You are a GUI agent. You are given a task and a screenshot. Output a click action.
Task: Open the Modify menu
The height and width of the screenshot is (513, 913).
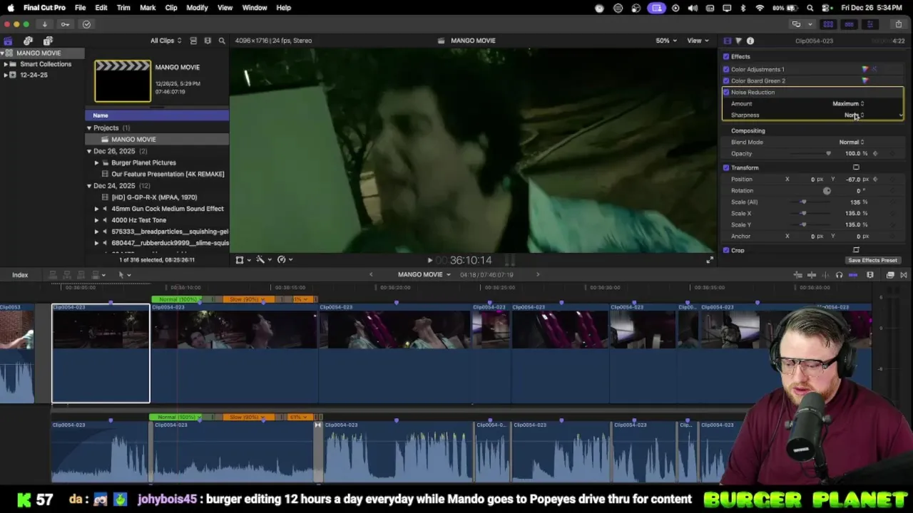197,8
